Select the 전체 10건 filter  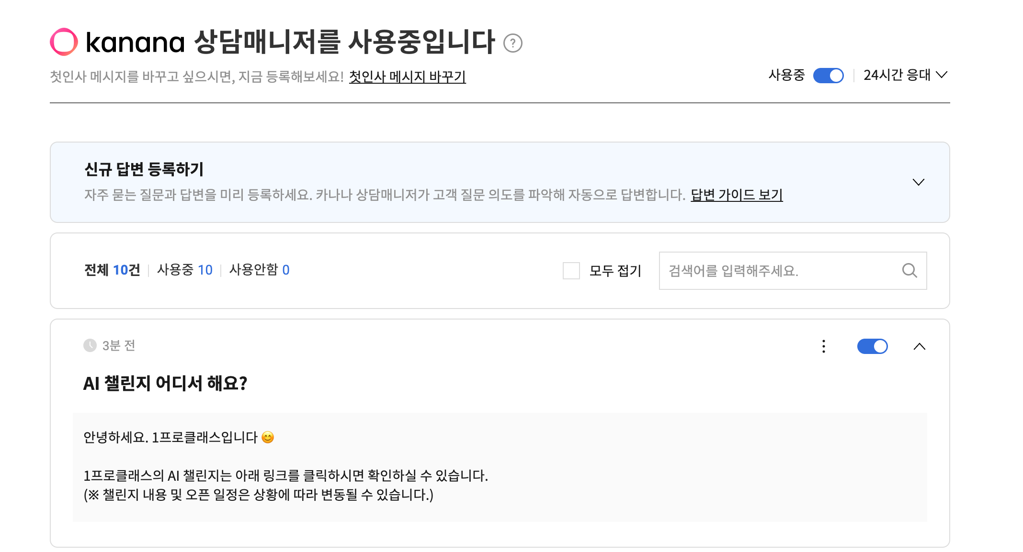coord(112,270)
